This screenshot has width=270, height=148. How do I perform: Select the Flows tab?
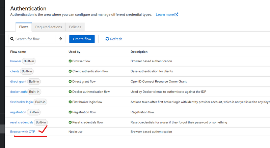pyautogui.click(x=24, y=27)
